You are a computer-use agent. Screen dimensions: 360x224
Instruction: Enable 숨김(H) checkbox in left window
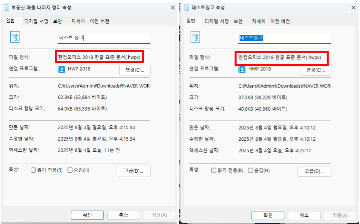click(70, 170)
